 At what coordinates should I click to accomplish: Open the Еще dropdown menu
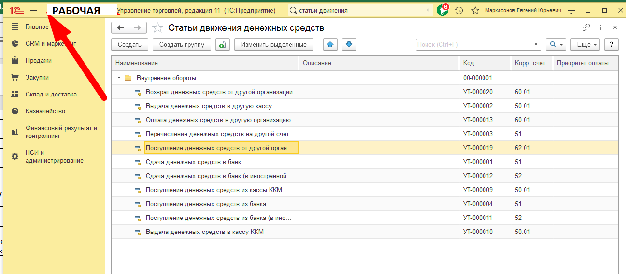(585, 44)
